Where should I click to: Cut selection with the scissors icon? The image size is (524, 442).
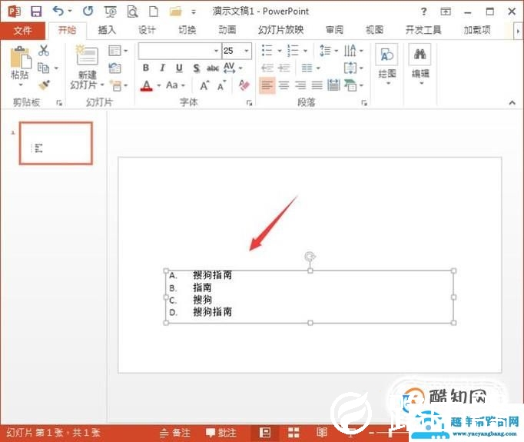[44, 51]
